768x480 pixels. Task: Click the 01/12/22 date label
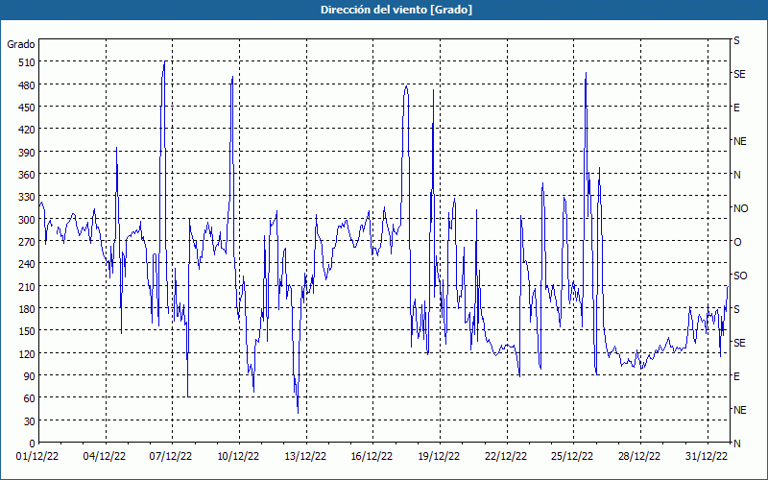(x=37, y=457)
